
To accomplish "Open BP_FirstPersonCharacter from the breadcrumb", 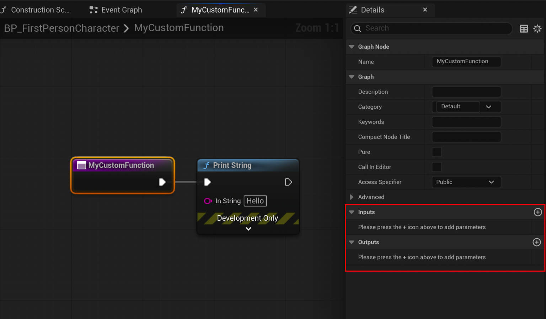I will click(x=61, y=28).
